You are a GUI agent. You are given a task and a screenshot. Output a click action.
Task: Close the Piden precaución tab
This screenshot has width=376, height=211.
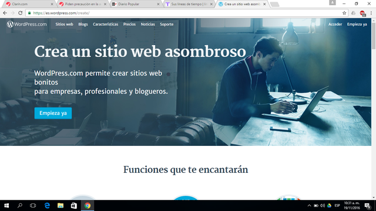pyautogui.click(x=105, y=4)
